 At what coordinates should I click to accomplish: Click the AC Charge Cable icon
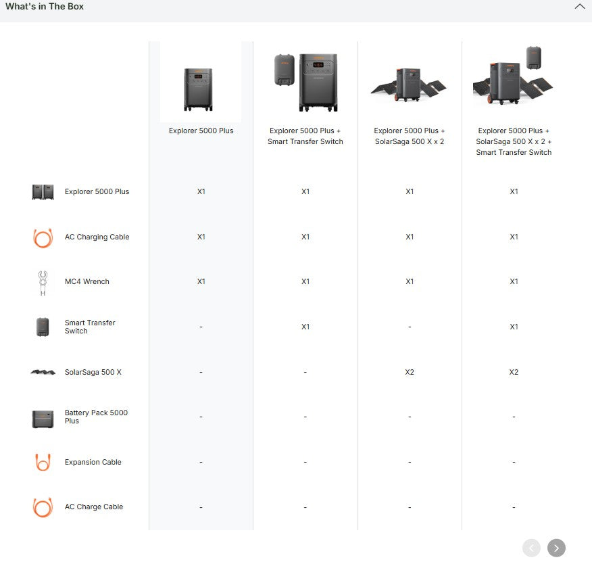[x=43, y=507]
